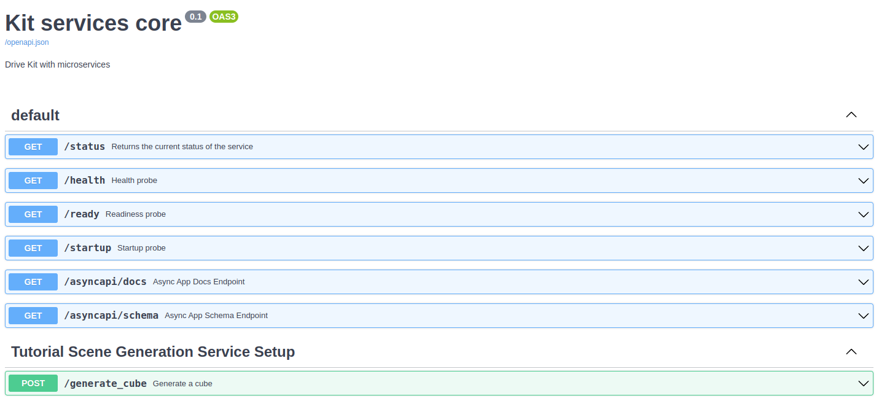Screen dimensions: 879x401
Task: Click the GET badge on the /health endpoint
Action: 33,180
